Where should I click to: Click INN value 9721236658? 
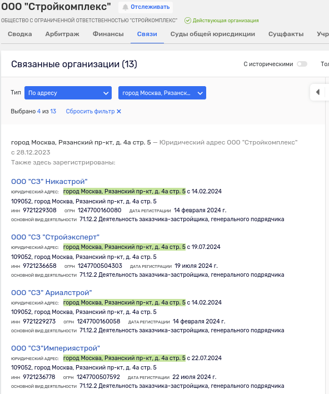(x=39, y=266)
